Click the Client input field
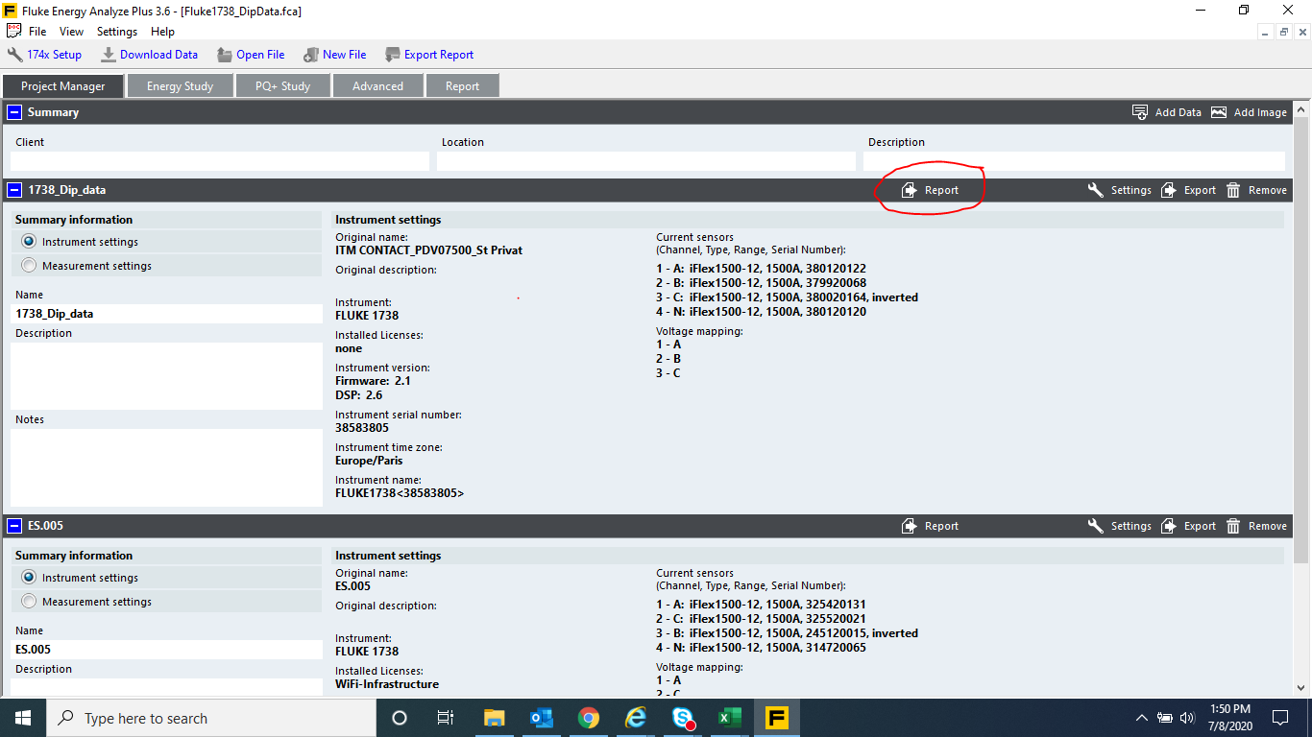Screen dimensions: 1312x737 [220, 160]
